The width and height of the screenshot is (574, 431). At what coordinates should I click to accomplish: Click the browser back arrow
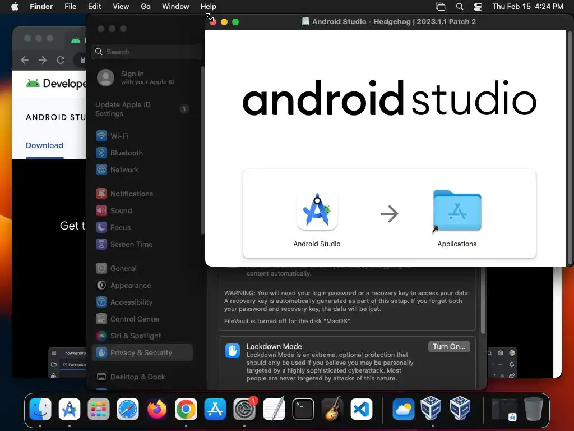pos(25,60)
